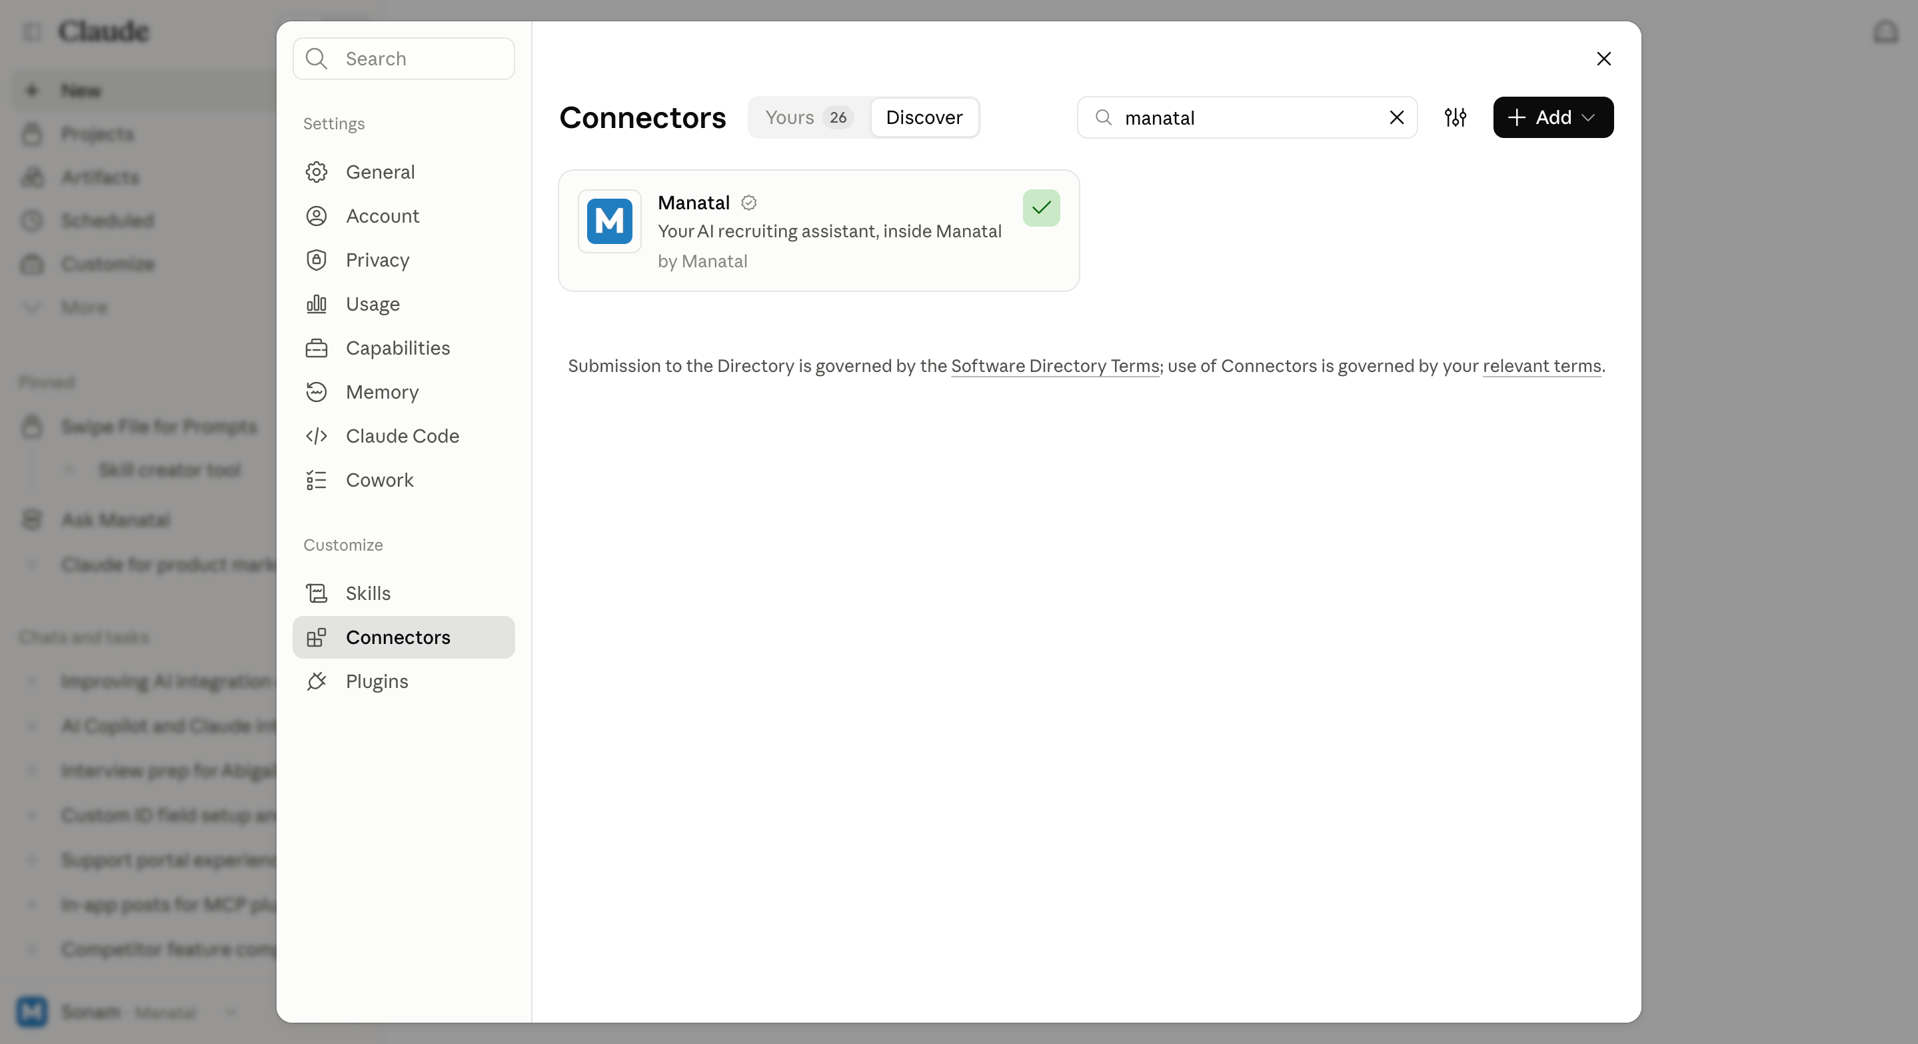This screenshot has width=1918, height=1044.
Task: Select Cowork in settings sidebar
Action: pos(404,480)
